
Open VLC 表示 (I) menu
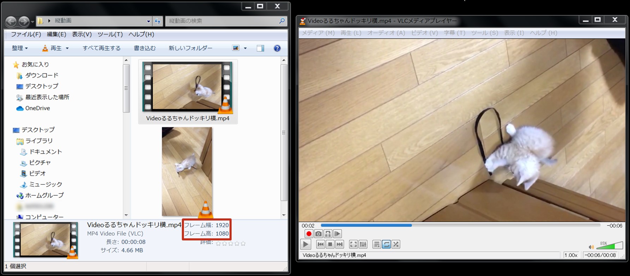coord(514,33)
